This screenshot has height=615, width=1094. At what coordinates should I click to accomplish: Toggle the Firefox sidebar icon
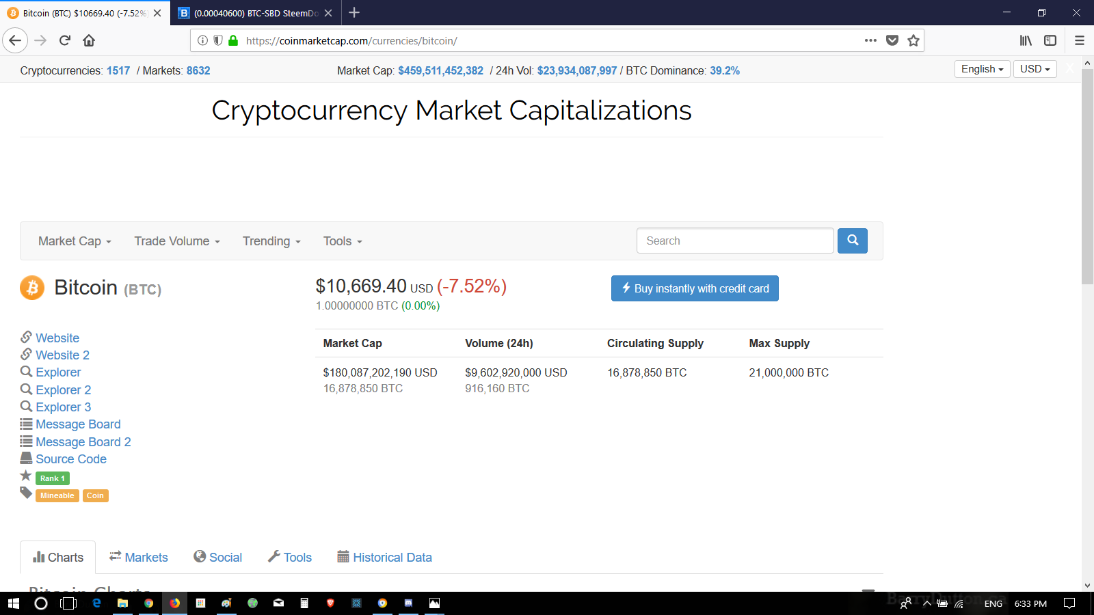(1050, 40)
